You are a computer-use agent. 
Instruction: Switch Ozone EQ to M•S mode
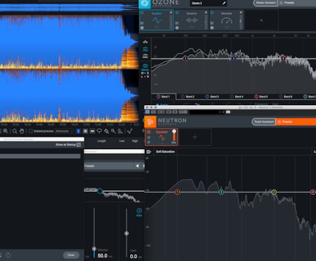145,73
